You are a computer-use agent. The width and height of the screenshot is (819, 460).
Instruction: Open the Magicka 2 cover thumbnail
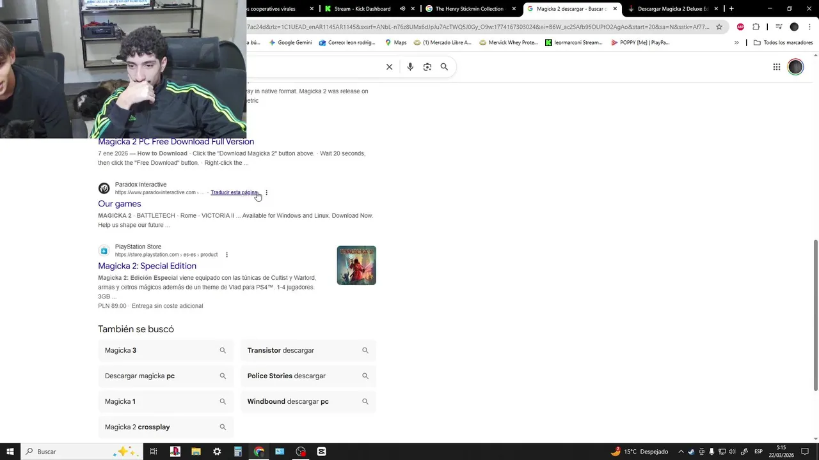point(356,265)
